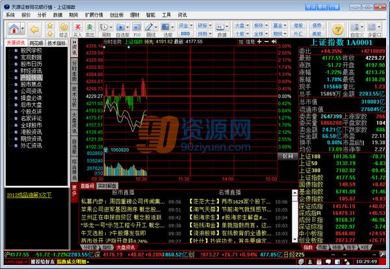The height and width of the screenshot is (269, 390).
Task: Click the users icon beside the clock
Action: [346, 262]
